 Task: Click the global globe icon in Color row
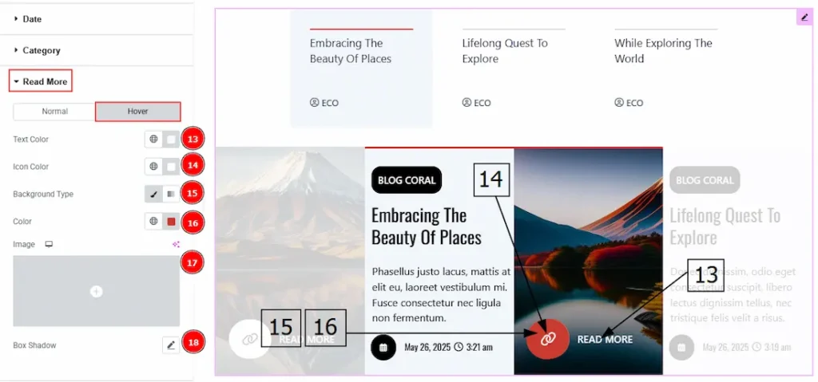153,222
